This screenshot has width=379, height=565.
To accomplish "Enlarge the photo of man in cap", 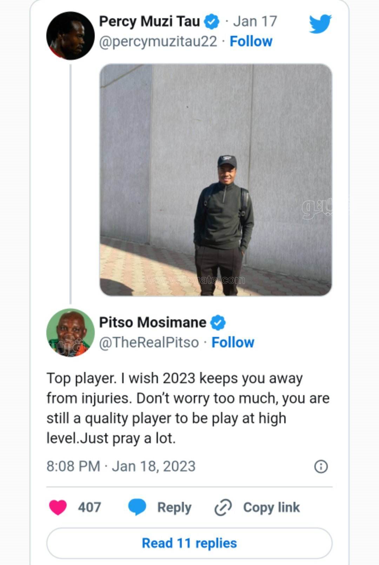I will [x=215, y=180].
